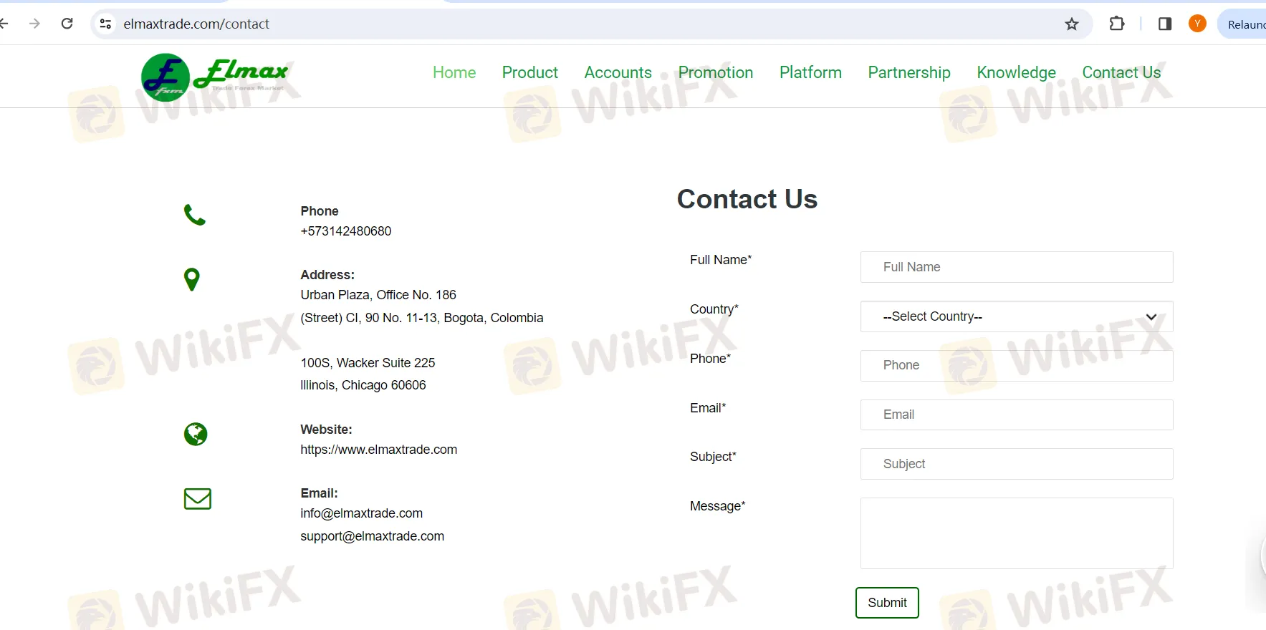Navigate to the Home page
Viewport: 1266px width, 630px height.
point(454,73)
